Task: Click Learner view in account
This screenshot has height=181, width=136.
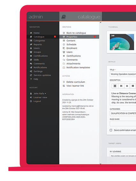Action: [x=40, y=97]
